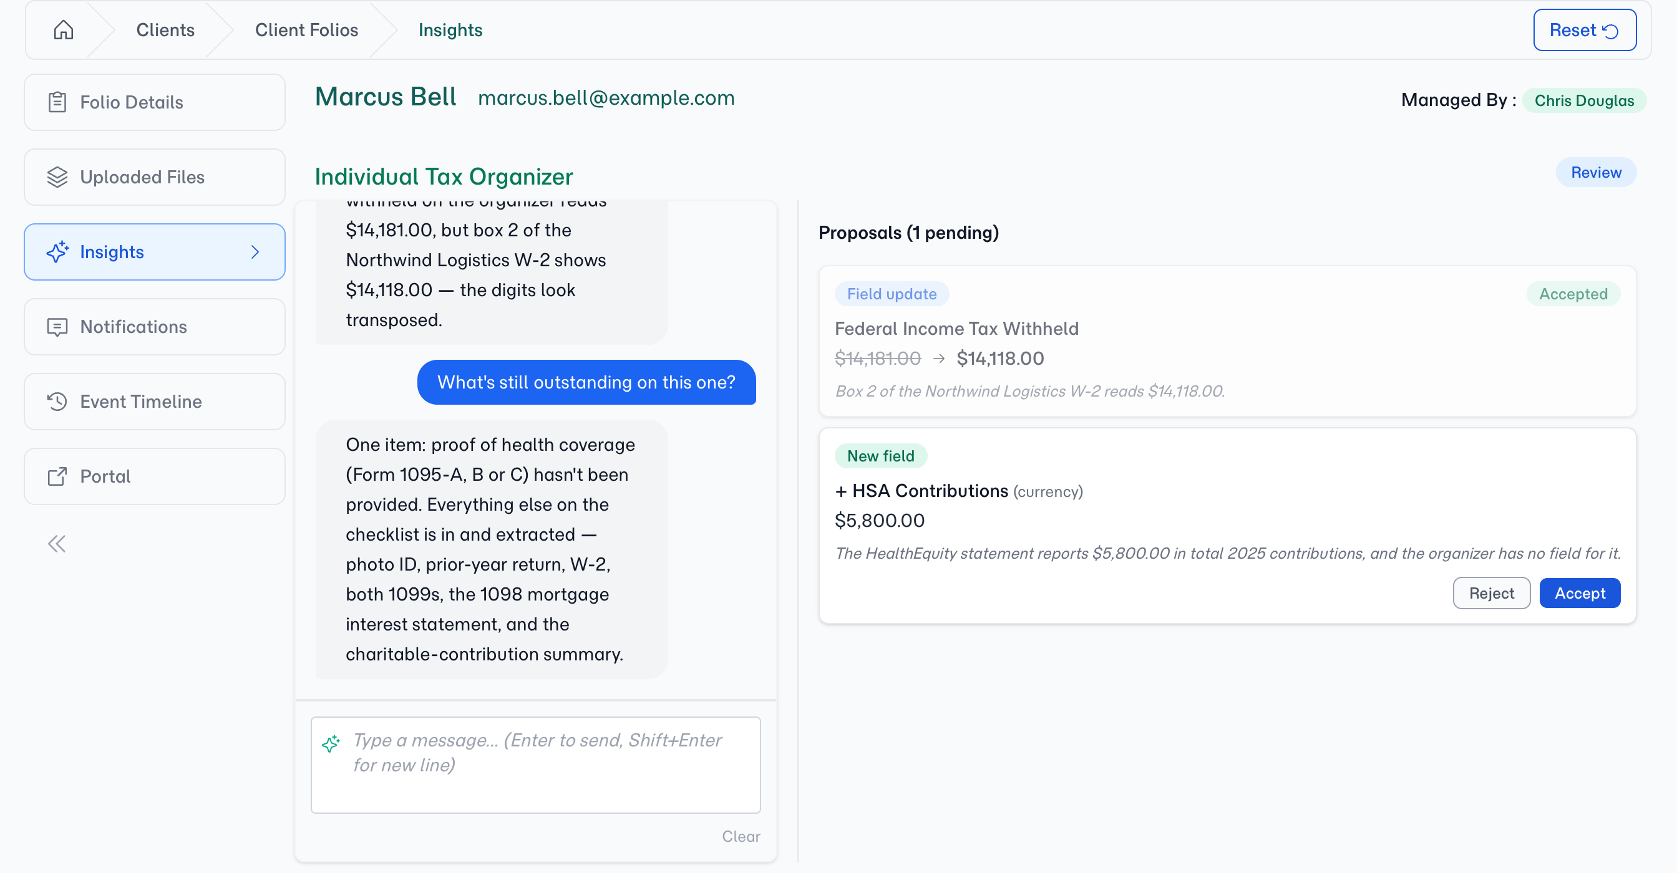1677x873 pixels.
Task: Navigate to Clients breadcrumb
Action: pos(165,30)
